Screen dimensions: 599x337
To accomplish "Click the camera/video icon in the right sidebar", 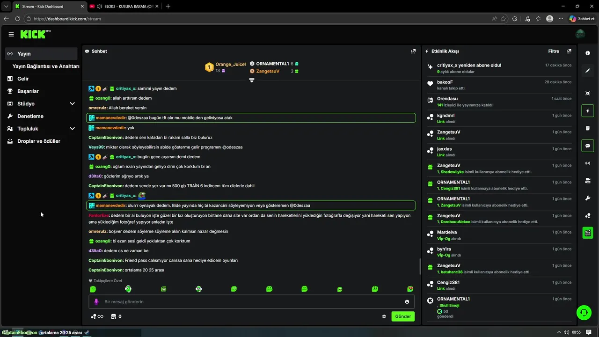I will (588, 181).
